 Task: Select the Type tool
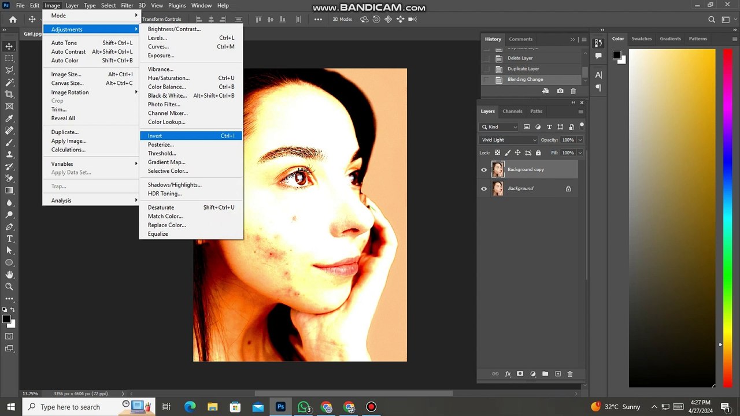9,239
